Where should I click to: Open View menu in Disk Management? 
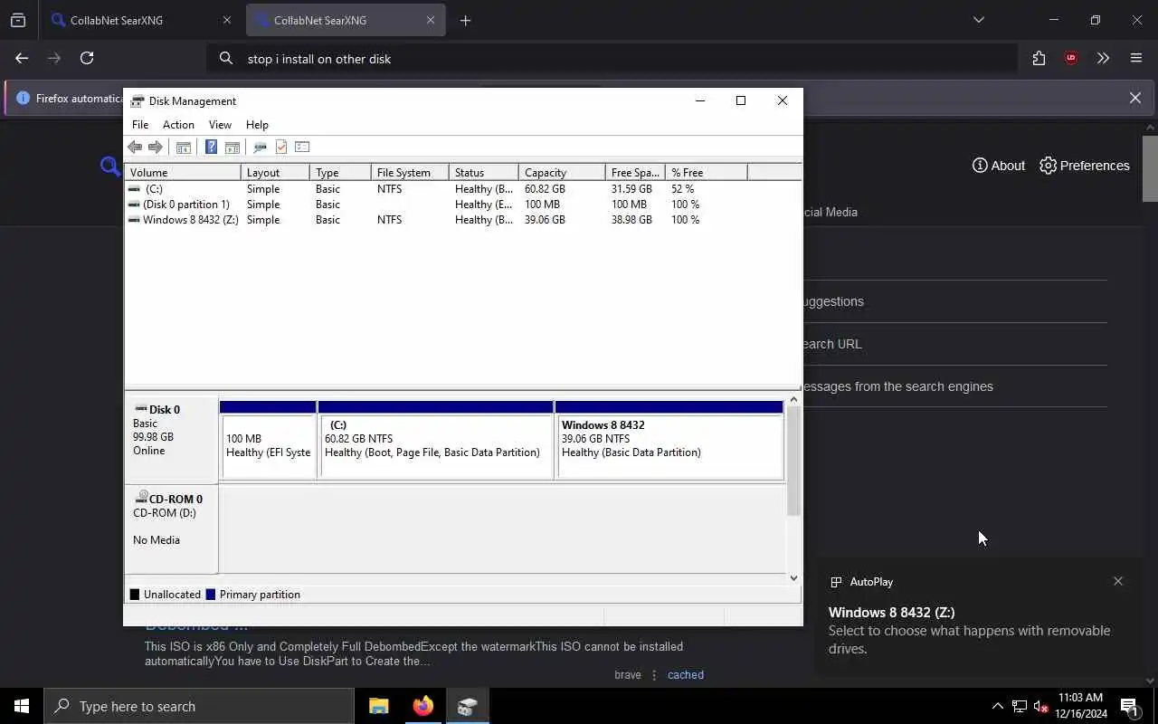tap(220, 125)
